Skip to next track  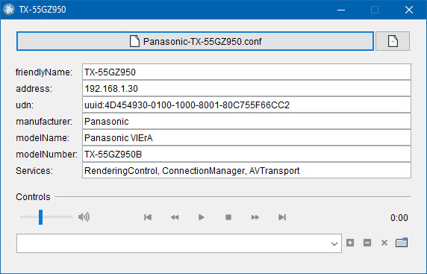pos(282,217)
